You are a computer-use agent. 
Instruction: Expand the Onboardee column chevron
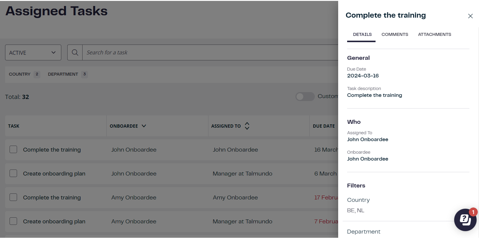tap(144, 126)
